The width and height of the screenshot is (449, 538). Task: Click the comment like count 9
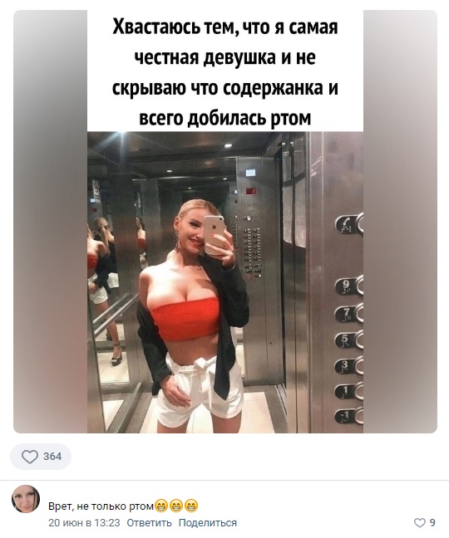click(x=432, y=523)
